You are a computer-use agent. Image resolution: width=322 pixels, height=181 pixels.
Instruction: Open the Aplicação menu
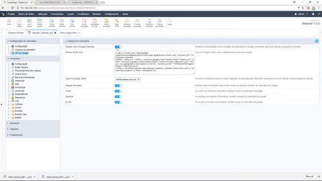[x=42, y=14]
